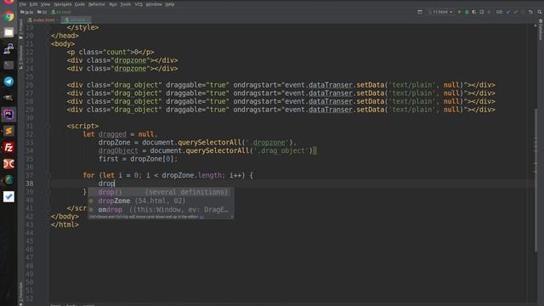544x306 pixels.
Task: Collapse the script tag fold on line 31
Action: coord(49,126)
